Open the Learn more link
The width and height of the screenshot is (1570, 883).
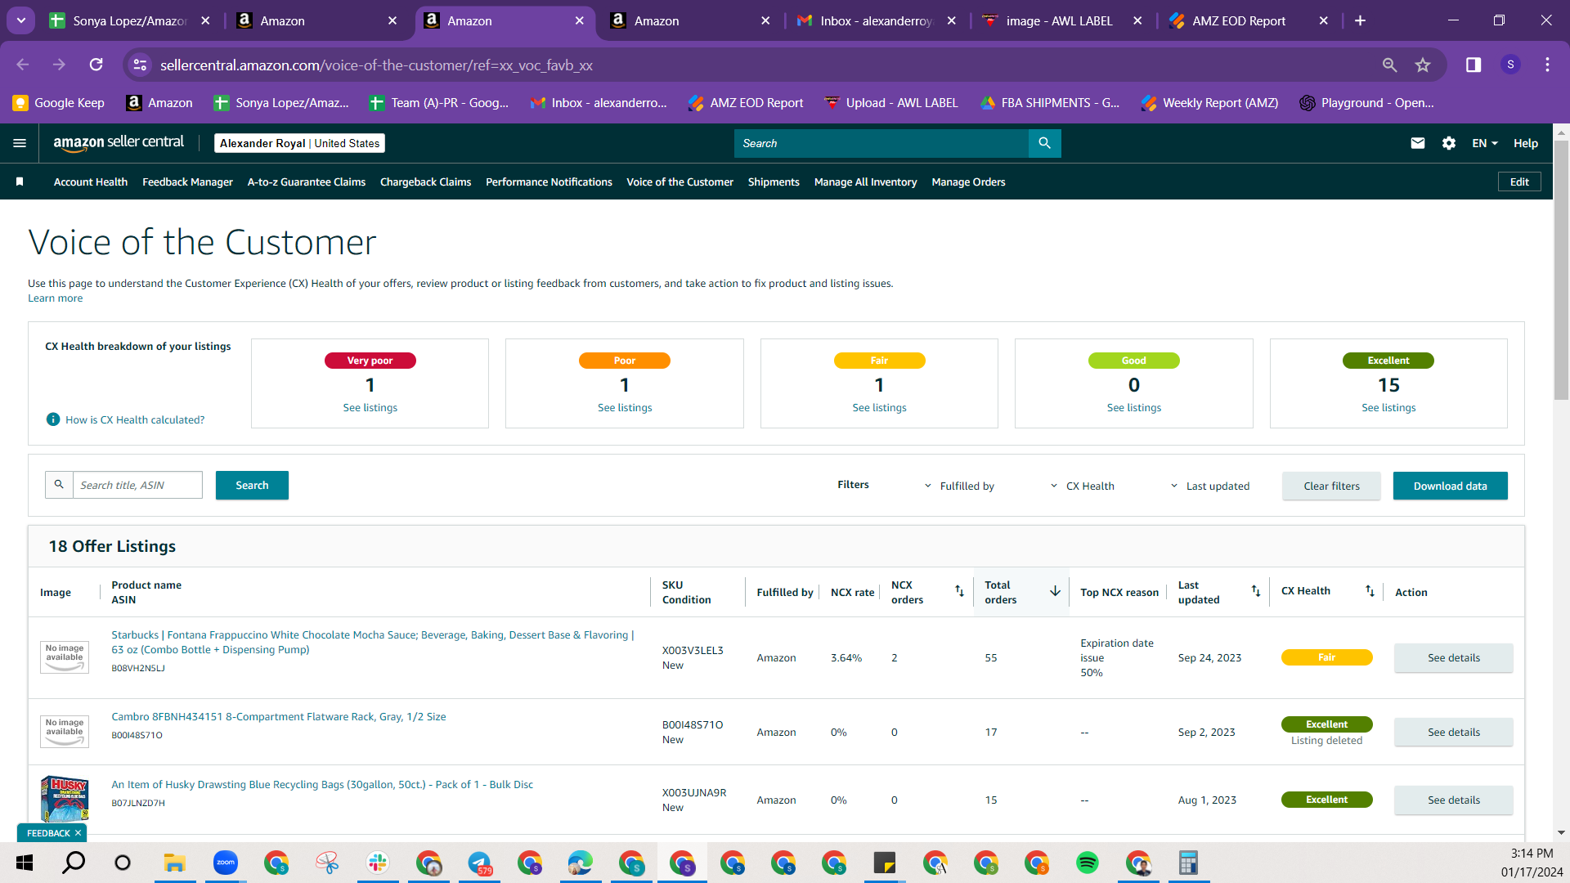[55, 298]
